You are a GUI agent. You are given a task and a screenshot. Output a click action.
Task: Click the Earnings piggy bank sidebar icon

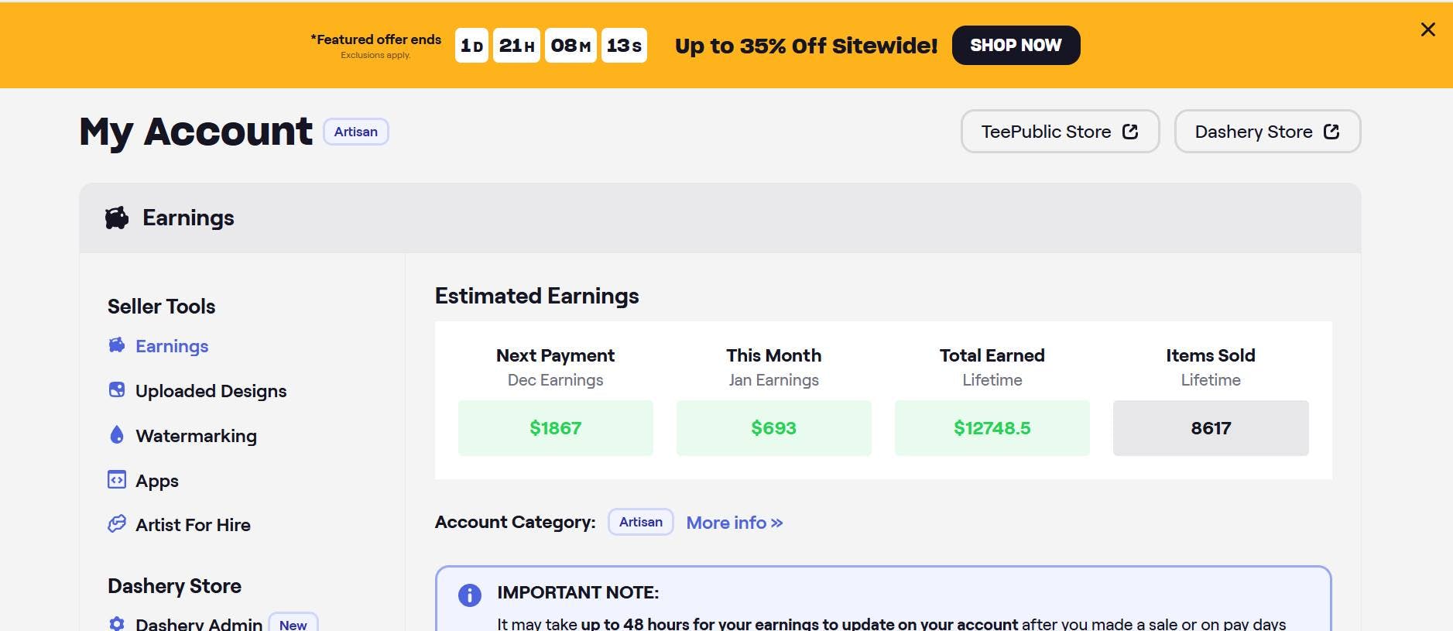coord(117,345)
